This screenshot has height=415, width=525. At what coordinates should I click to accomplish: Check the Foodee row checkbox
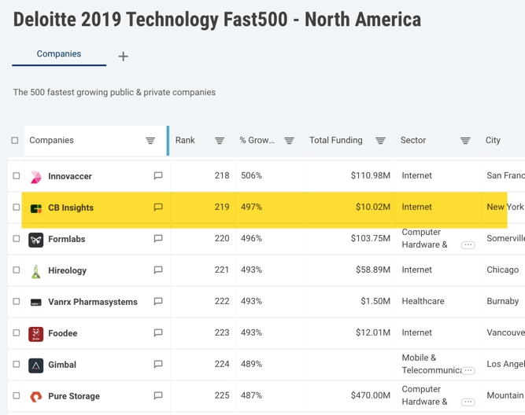pos(16,333)
